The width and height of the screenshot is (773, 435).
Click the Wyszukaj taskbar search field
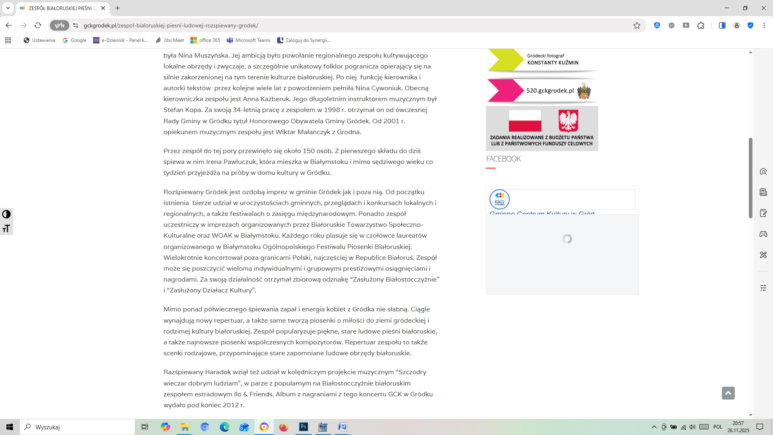(77, 427)
